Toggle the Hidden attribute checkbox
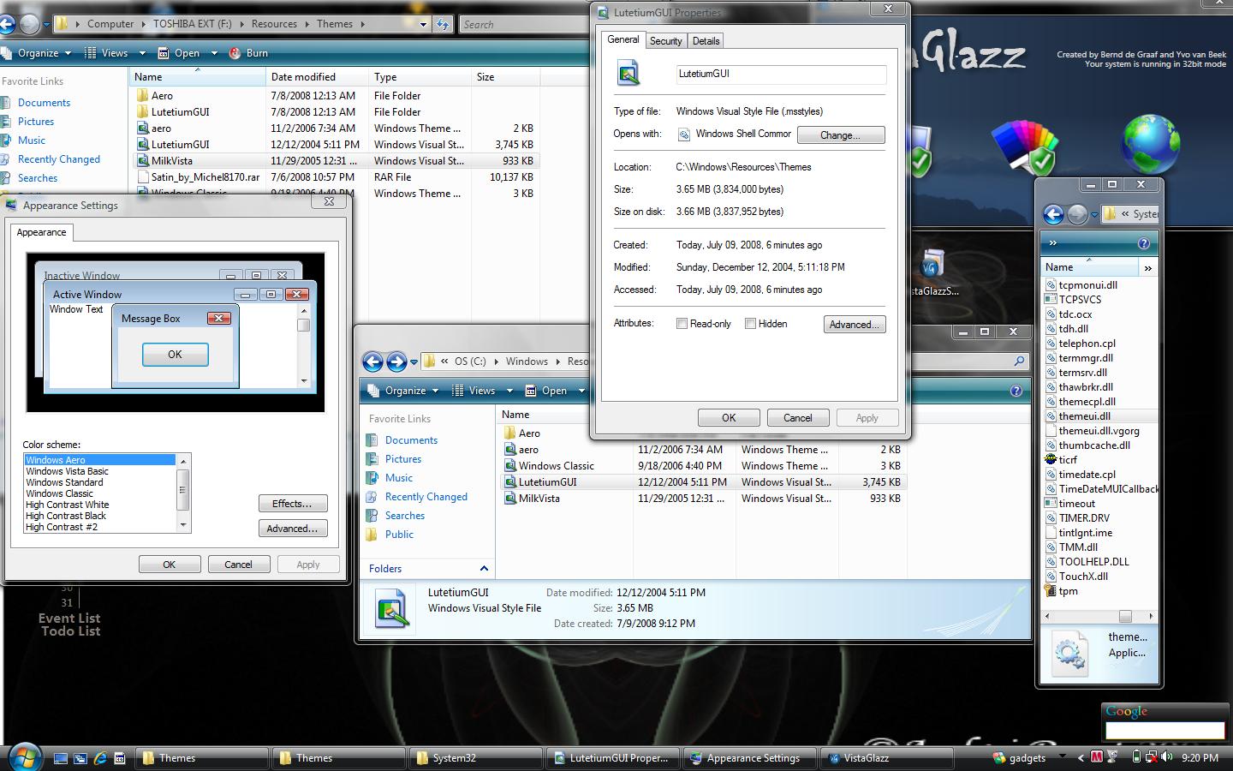Viewport: 1233px width, 771px height. pos(750,324)
